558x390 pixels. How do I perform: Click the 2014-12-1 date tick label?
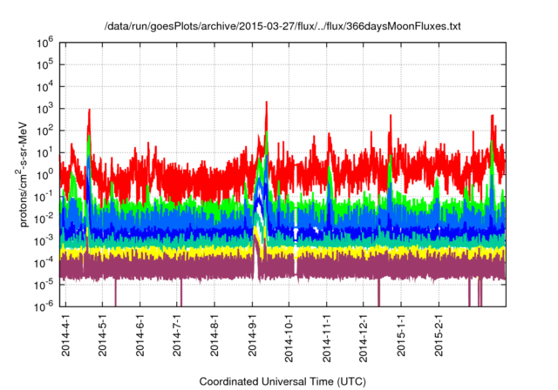pyautogui.click(x=363, y=337)
